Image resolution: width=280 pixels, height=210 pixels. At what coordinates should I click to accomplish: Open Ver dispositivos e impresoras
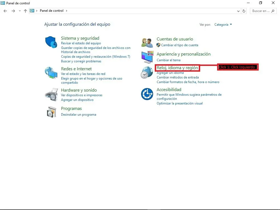[81, 95]
